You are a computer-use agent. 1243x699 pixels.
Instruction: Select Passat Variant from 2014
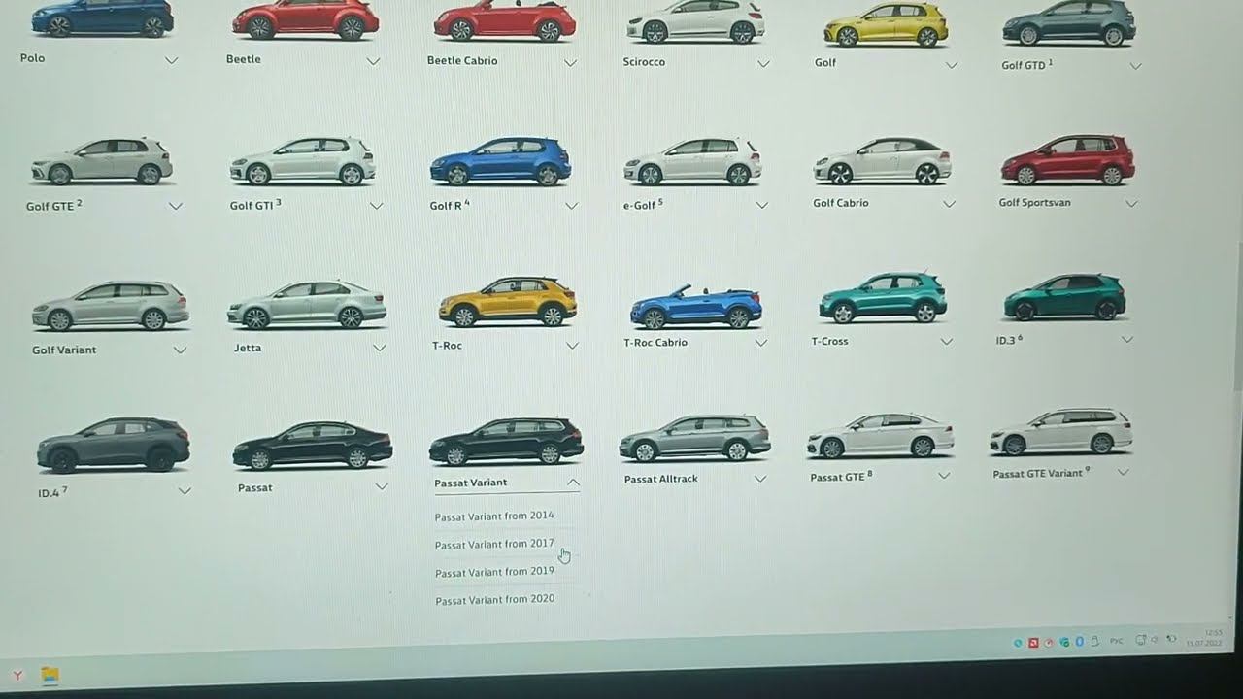coord(494,516)
